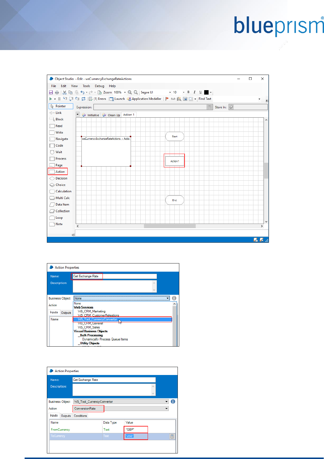Screen dimensions: 324x459
Task: Open the Run button dropdown arrow
Action: [x=55, y=99]
